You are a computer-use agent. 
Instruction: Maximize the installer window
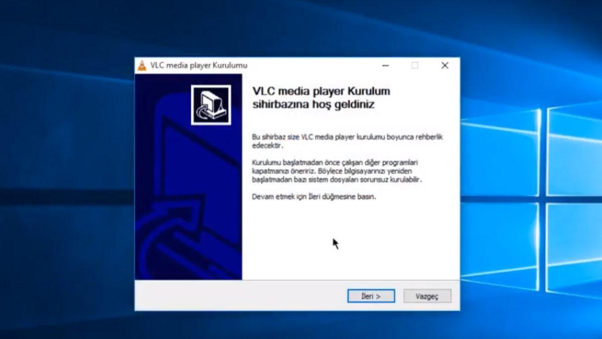(x=414, y=65)
